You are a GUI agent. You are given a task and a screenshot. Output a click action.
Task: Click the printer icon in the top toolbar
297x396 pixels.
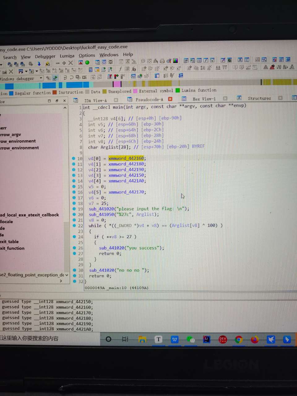tap(162, 61)
